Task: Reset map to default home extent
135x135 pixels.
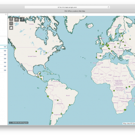Action: [x=11, y=28]
